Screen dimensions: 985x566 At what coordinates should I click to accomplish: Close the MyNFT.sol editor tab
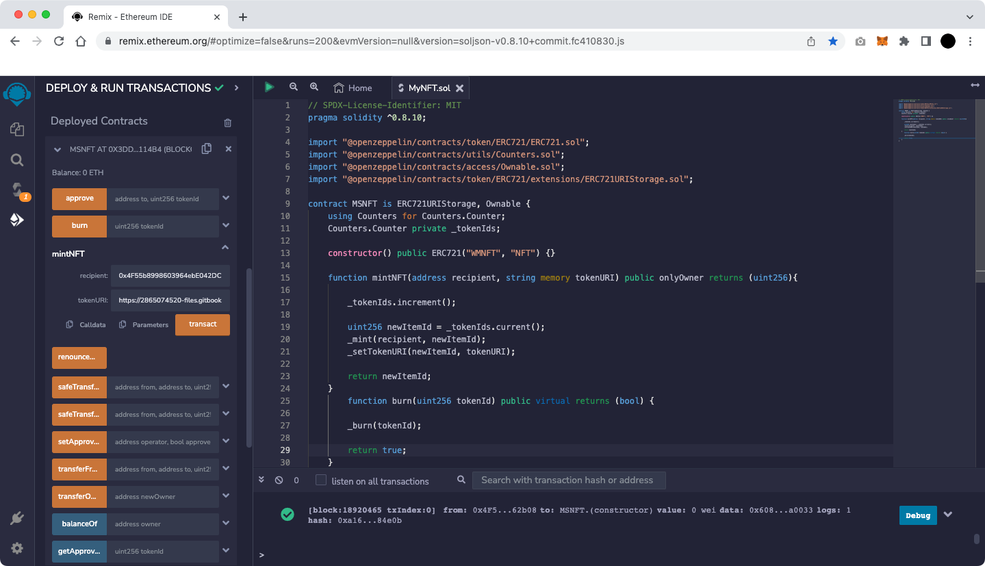[x=460, y=88]
